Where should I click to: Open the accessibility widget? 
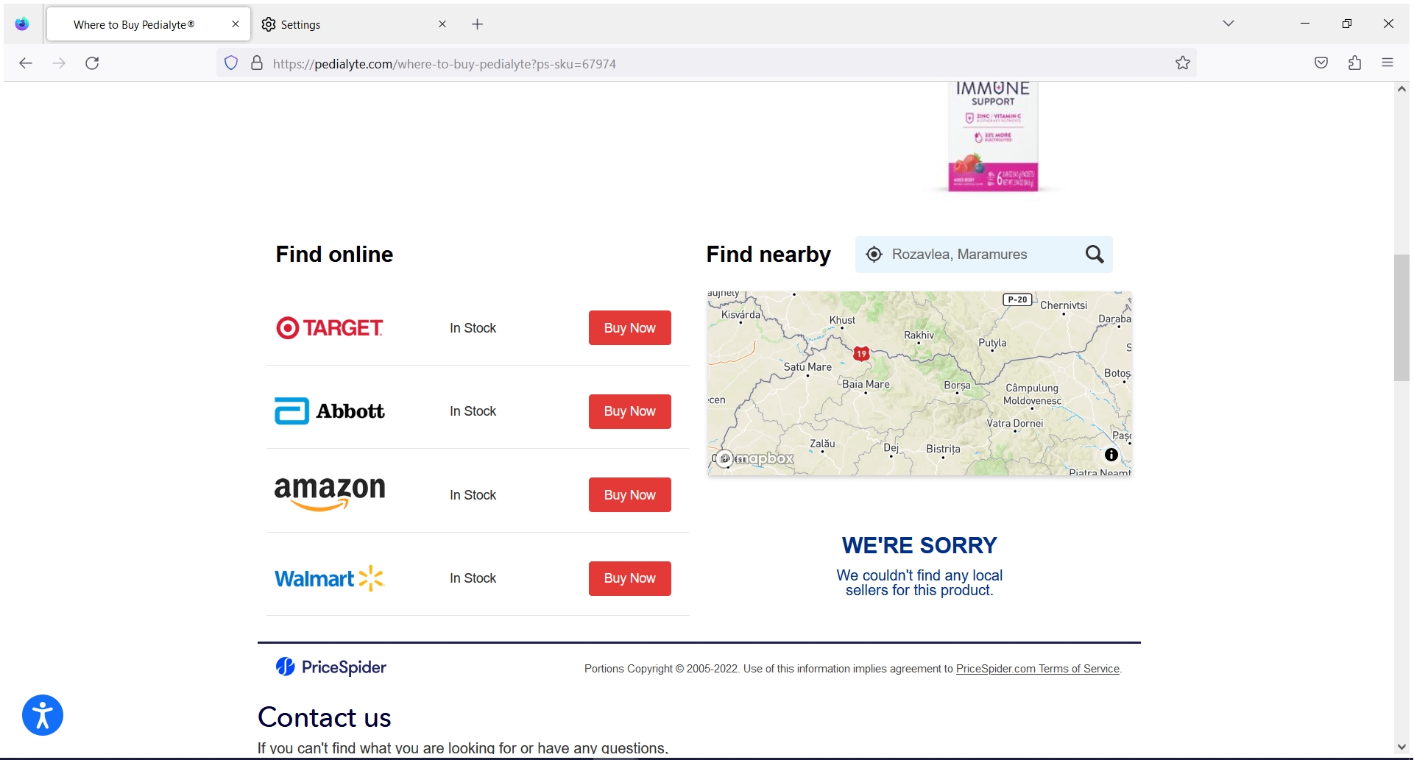pyautogui.click(x=42, y=714)
